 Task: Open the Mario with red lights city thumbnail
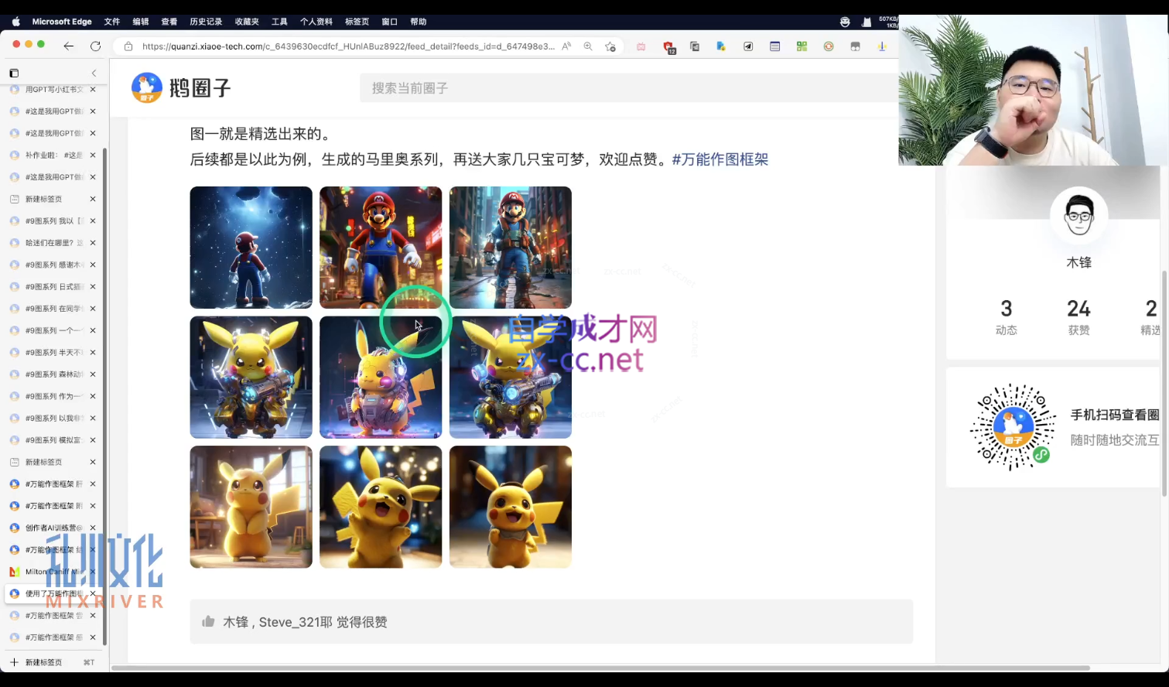pyautogui.click(x=381, y=248)
